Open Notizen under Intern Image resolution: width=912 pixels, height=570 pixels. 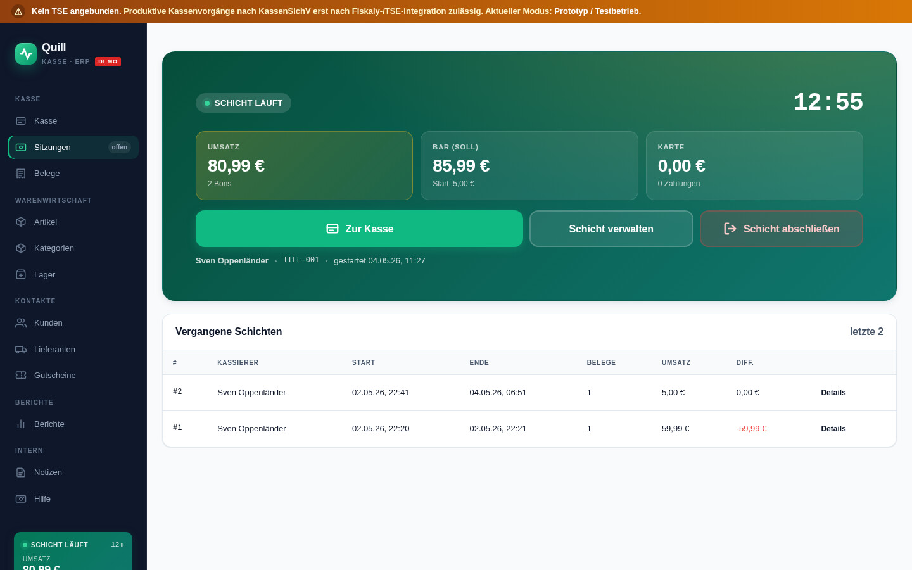pyautogui.click(x=73, y=472)
